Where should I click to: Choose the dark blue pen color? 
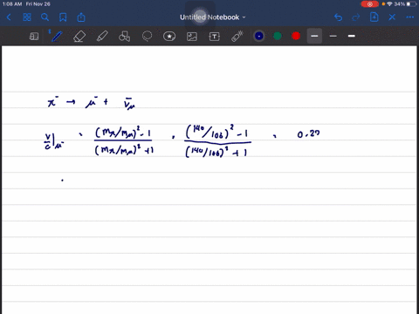pos(259,36)
